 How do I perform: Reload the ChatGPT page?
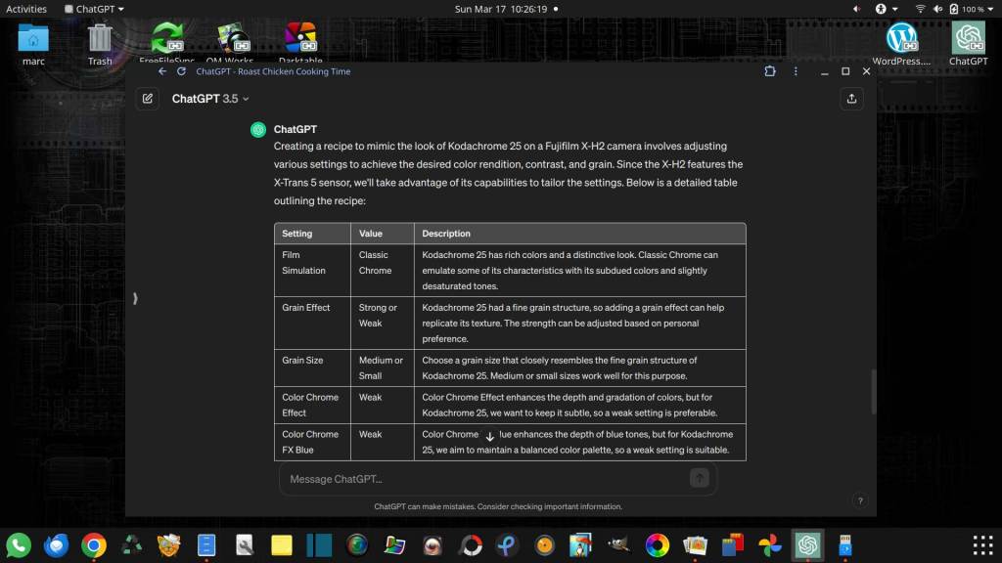click(x=181, y=71)
